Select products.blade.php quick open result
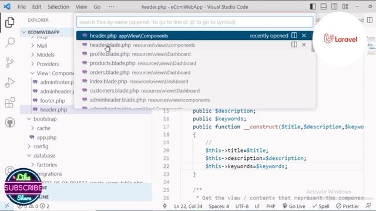The image size is (376, 211). point(194,63)
